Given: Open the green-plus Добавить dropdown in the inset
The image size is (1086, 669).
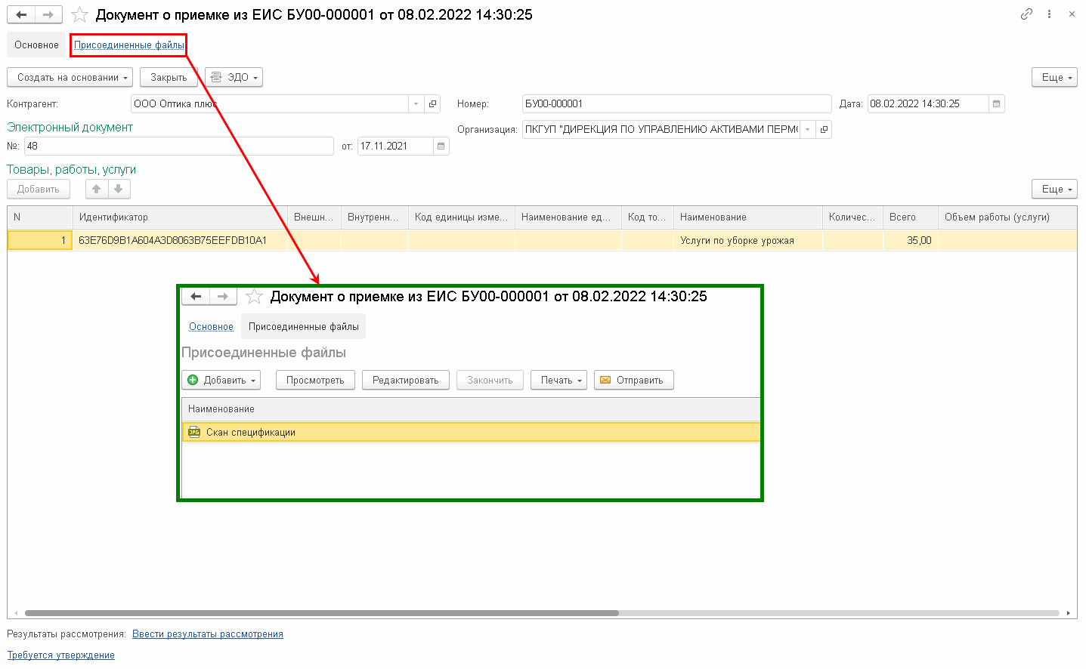Looking at the screenshot, I should point(221,380).
